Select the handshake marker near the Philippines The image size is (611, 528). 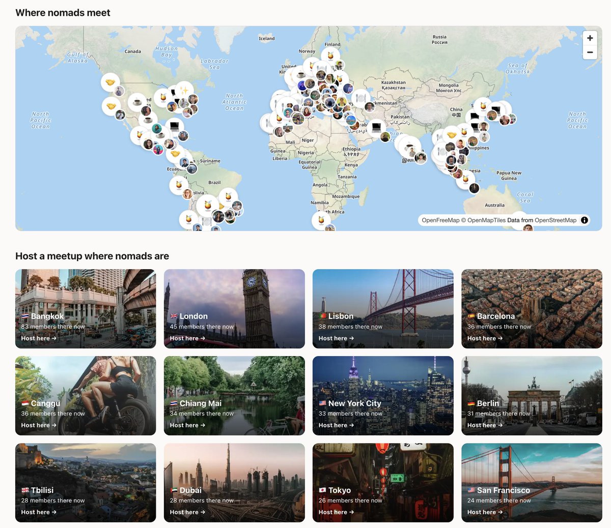pos(451,135)
